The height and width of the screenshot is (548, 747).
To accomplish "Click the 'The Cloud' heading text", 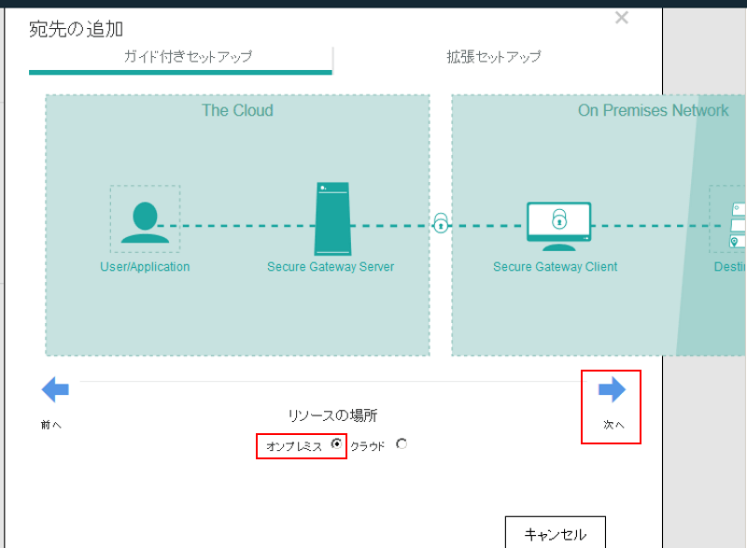I will tap(237, 110).
